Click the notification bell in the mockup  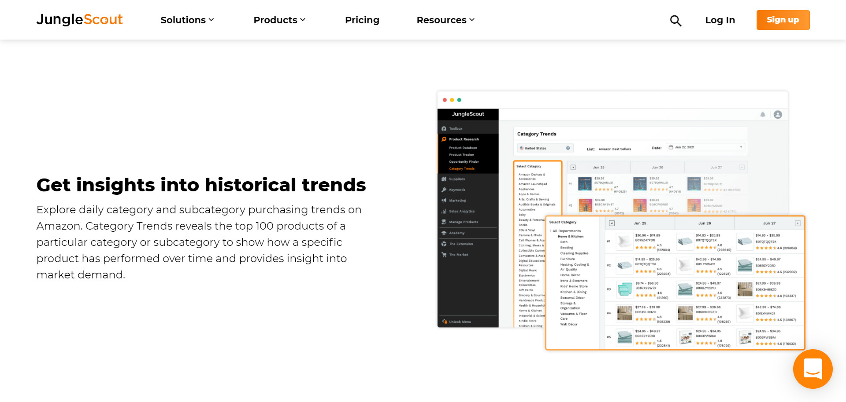[x=763, y=114]
